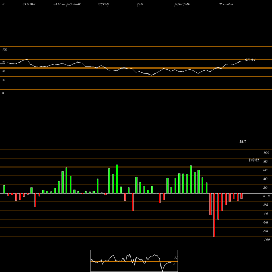Click the 40 label on MR axis
The image size is (272, 272).
click(x=265, y=179)
